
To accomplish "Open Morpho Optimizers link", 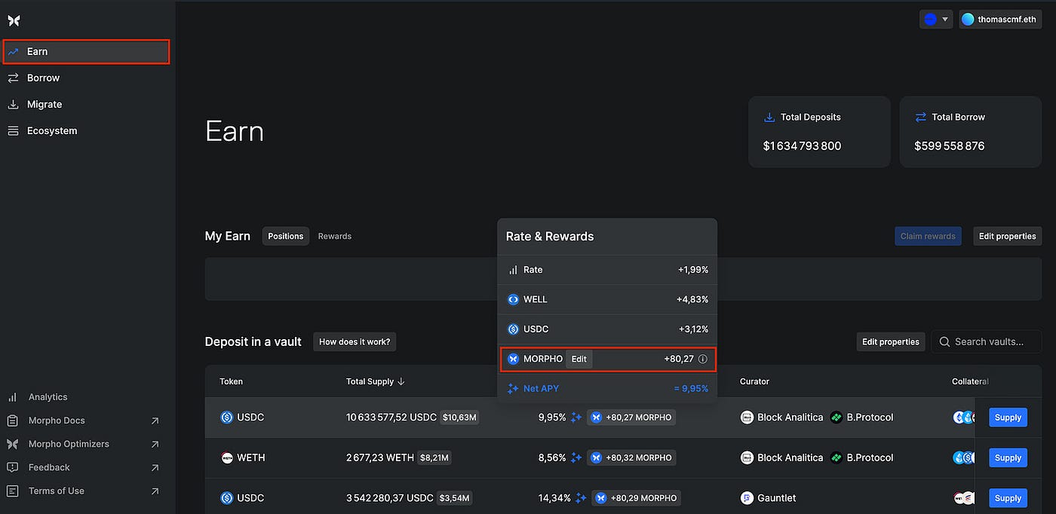I will click(x=69, y=444).
